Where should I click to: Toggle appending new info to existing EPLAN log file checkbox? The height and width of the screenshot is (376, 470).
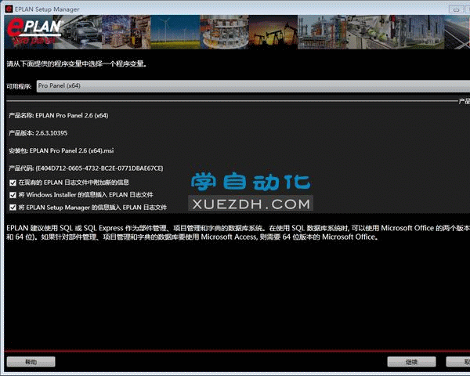[13, 183]
